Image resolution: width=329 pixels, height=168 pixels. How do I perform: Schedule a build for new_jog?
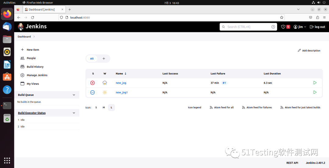pos(315,83)
